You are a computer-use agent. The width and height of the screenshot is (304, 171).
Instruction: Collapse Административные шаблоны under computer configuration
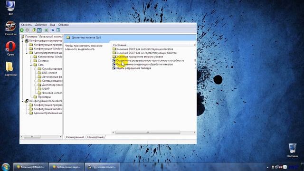(27, 53)
